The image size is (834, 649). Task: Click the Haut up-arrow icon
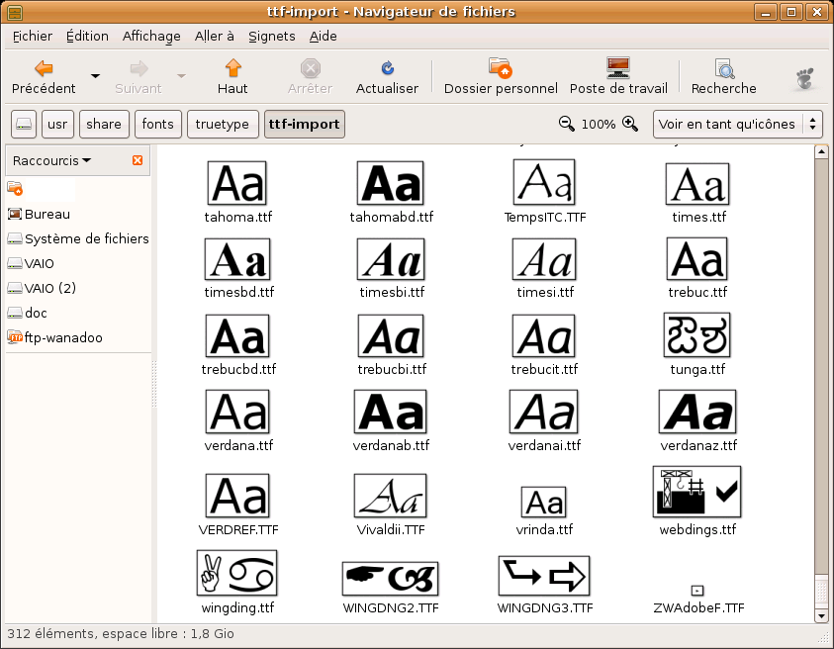pyautogui.click(x=232, y=68)
